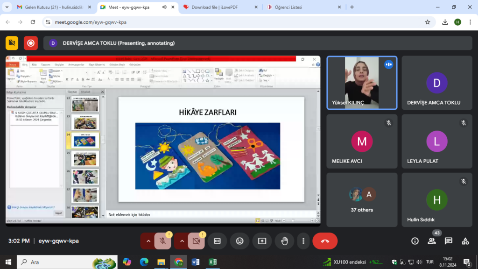Turn on closed captions in Meet
The width and height of the screenshot is (478, 269).
click(x=217, y=241)
